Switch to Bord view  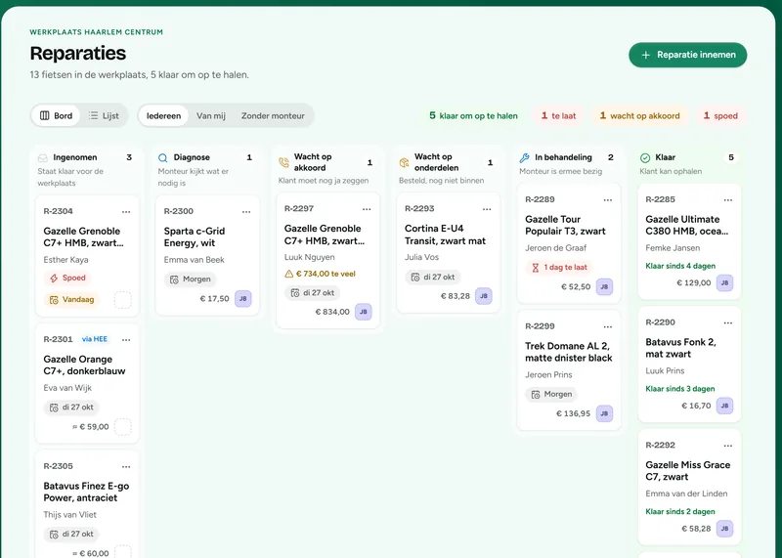pos(56,115)
